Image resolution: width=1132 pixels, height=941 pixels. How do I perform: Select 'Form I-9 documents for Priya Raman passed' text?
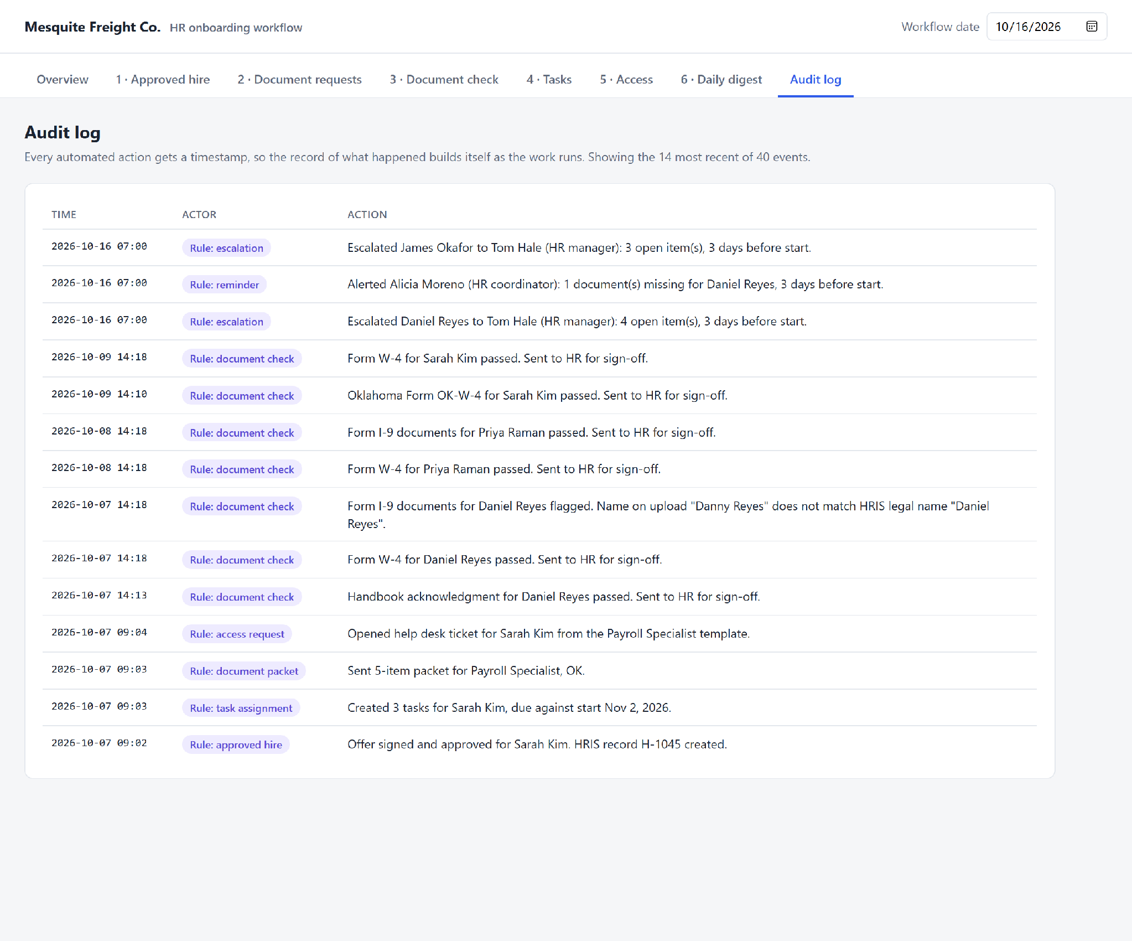531,432
